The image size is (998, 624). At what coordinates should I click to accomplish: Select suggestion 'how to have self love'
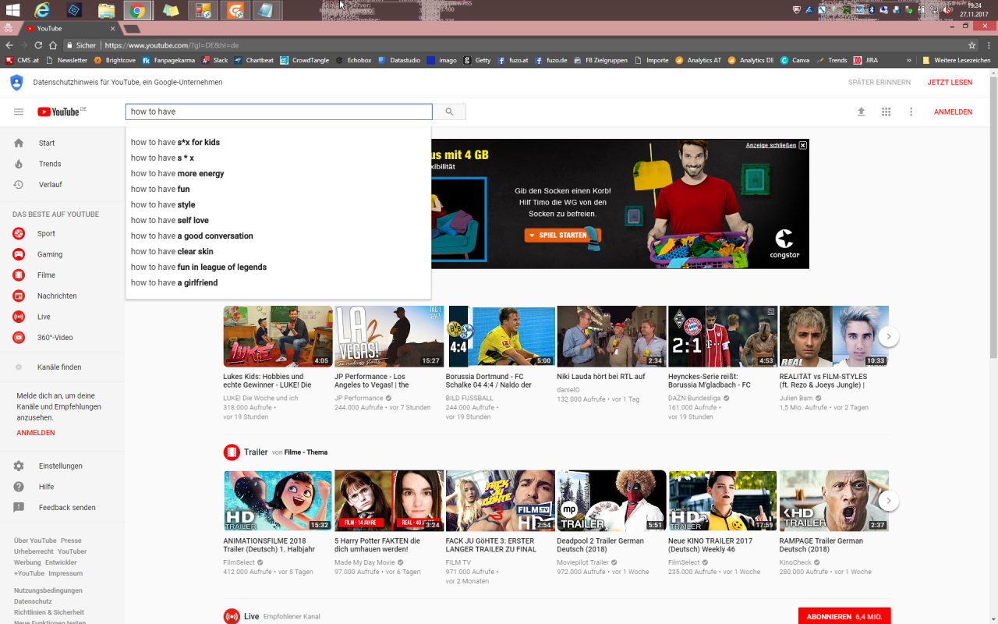278,220
